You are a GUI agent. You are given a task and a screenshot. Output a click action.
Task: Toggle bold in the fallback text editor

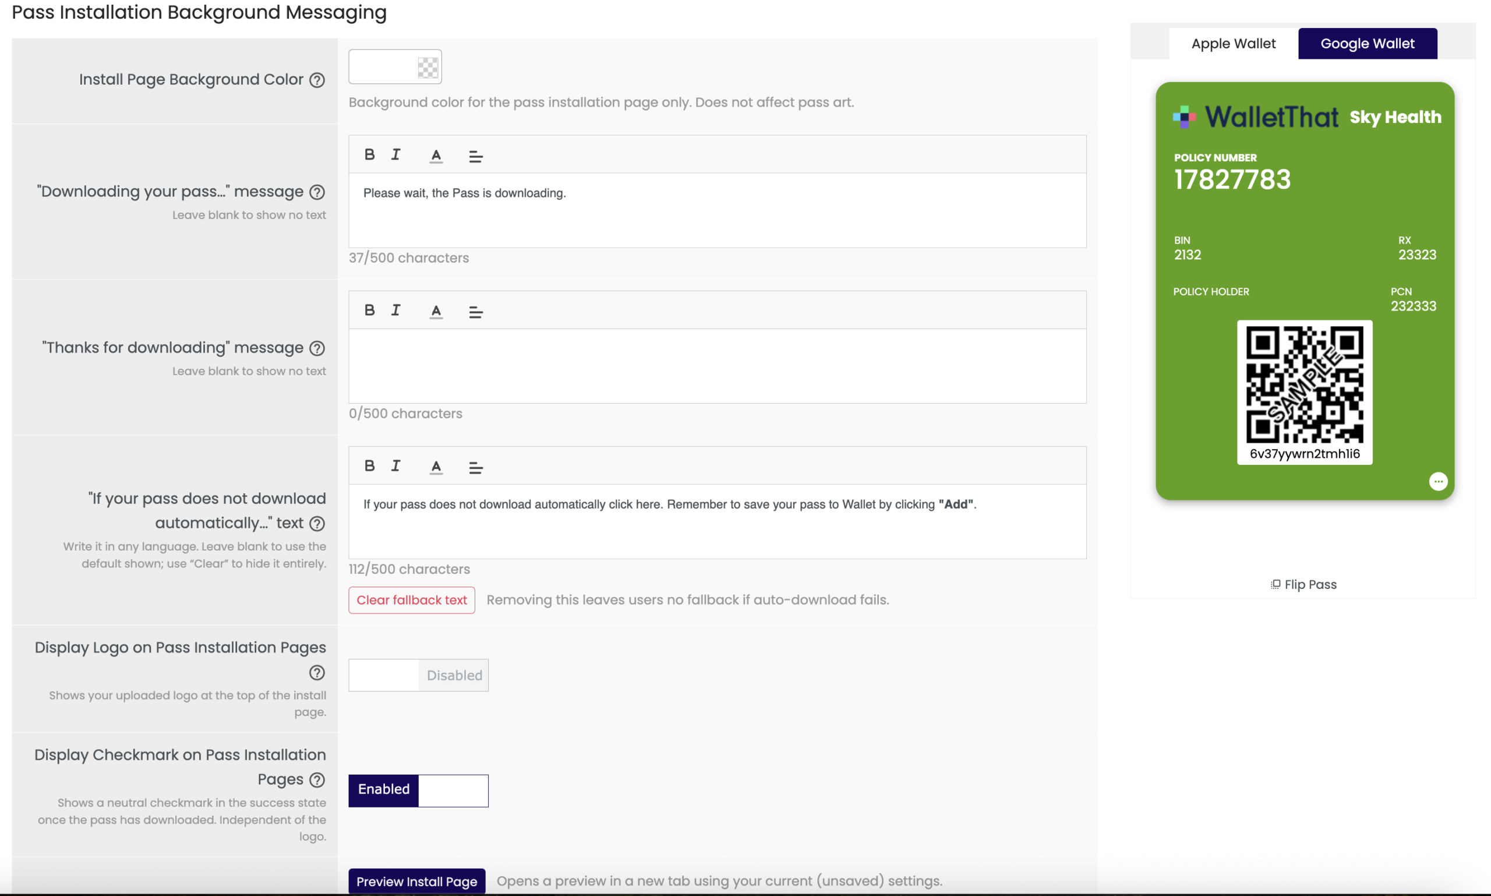[369, 466]
